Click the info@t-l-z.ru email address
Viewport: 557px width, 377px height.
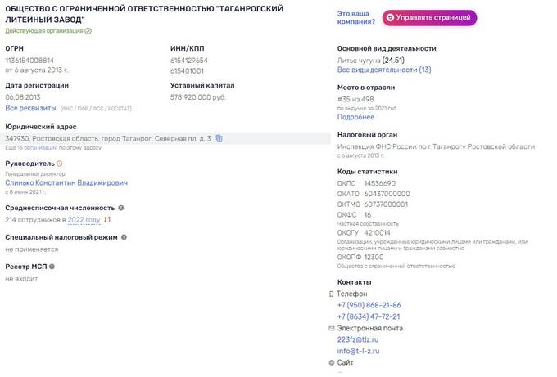pyautogui.click(x=358, y=351)
